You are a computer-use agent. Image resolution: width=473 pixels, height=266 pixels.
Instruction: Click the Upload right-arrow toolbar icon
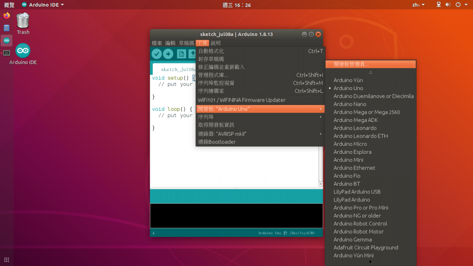(168, 54)
